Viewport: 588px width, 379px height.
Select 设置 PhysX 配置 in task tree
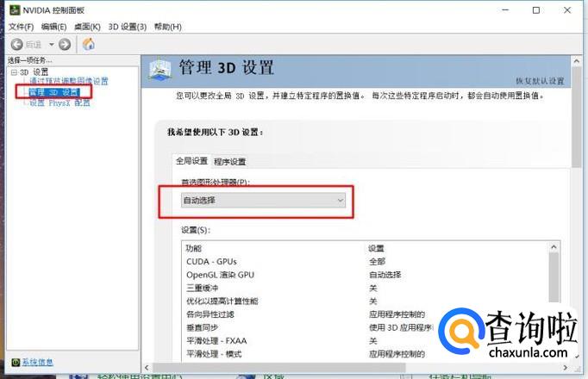[x=59, y=103]
